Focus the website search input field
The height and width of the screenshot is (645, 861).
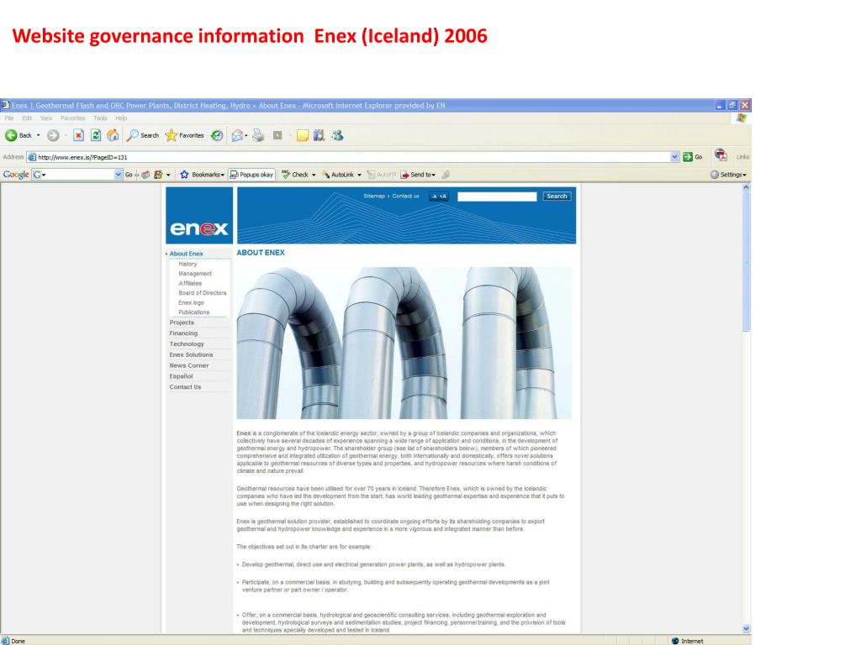coord(497,197)
